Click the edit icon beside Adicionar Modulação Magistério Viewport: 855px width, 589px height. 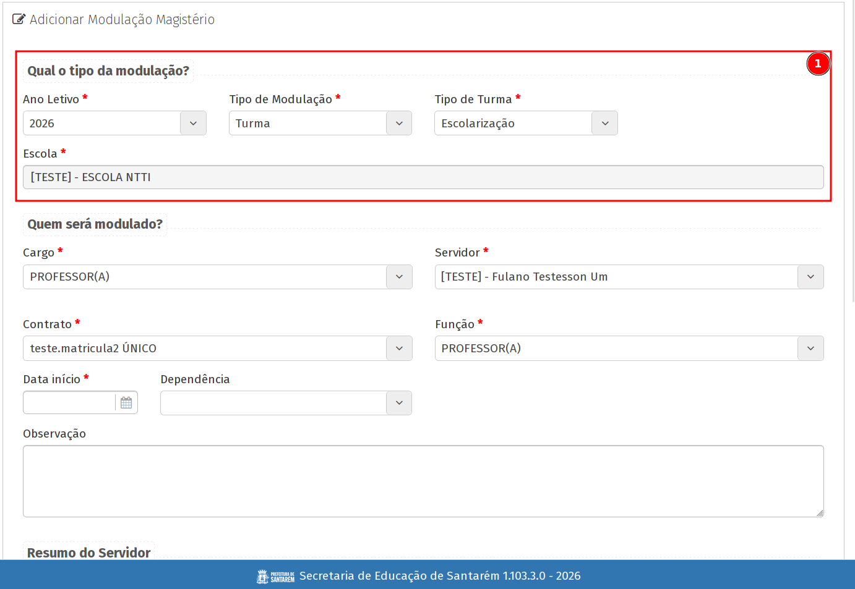tap(19, 19)
